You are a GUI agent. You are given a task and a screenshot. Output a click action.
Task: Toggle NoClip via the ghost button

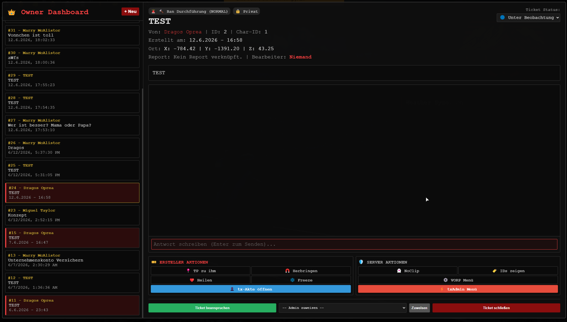[x=407, y=271]
